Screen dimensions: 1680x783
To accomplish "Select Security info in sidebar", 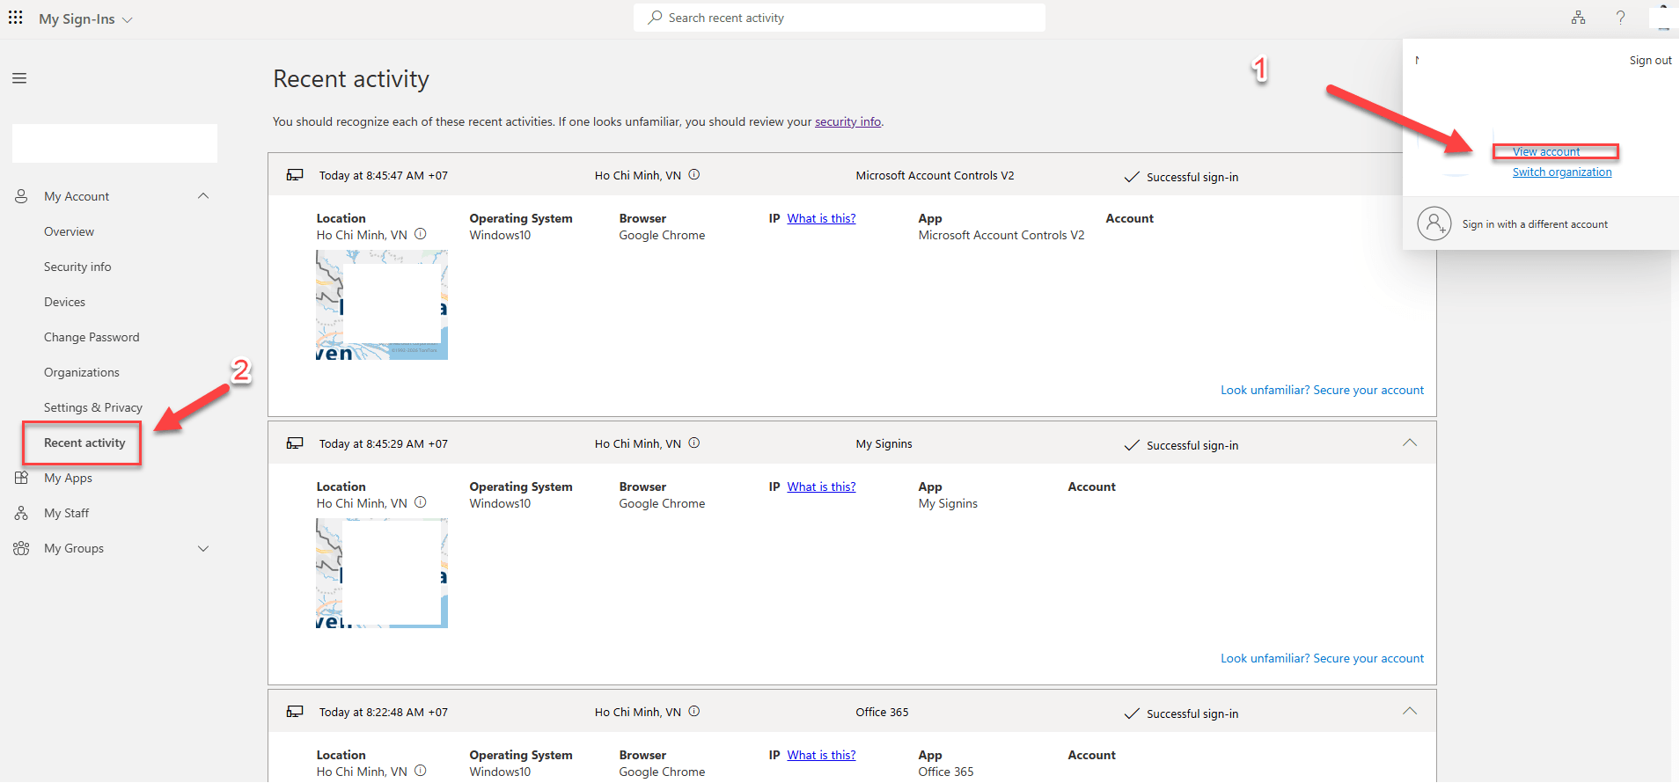I will (x=77, y=267).
